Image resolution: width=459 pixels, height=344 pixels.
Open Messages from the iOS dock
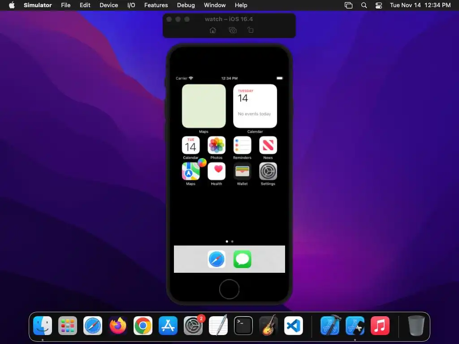tap(242, 259)
